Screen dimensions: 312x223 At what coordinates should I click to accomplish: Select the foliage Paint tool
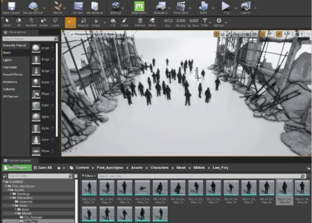[70, 22]
